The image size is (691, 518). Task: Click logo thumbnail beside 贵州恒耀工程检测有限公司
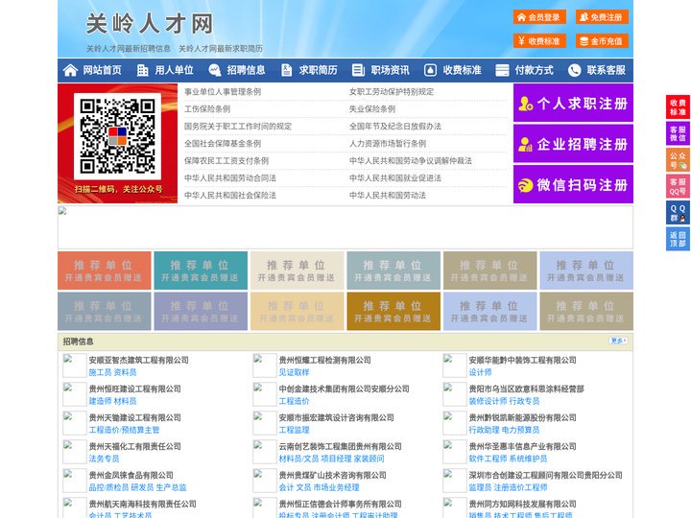[265, 365]
